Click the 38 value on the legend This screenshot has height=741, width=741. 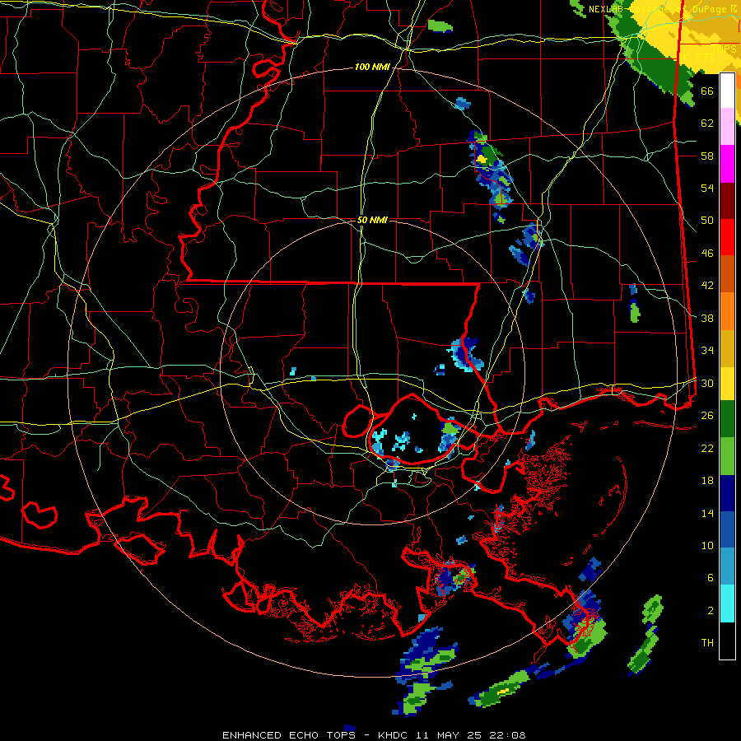click(707, 318)
